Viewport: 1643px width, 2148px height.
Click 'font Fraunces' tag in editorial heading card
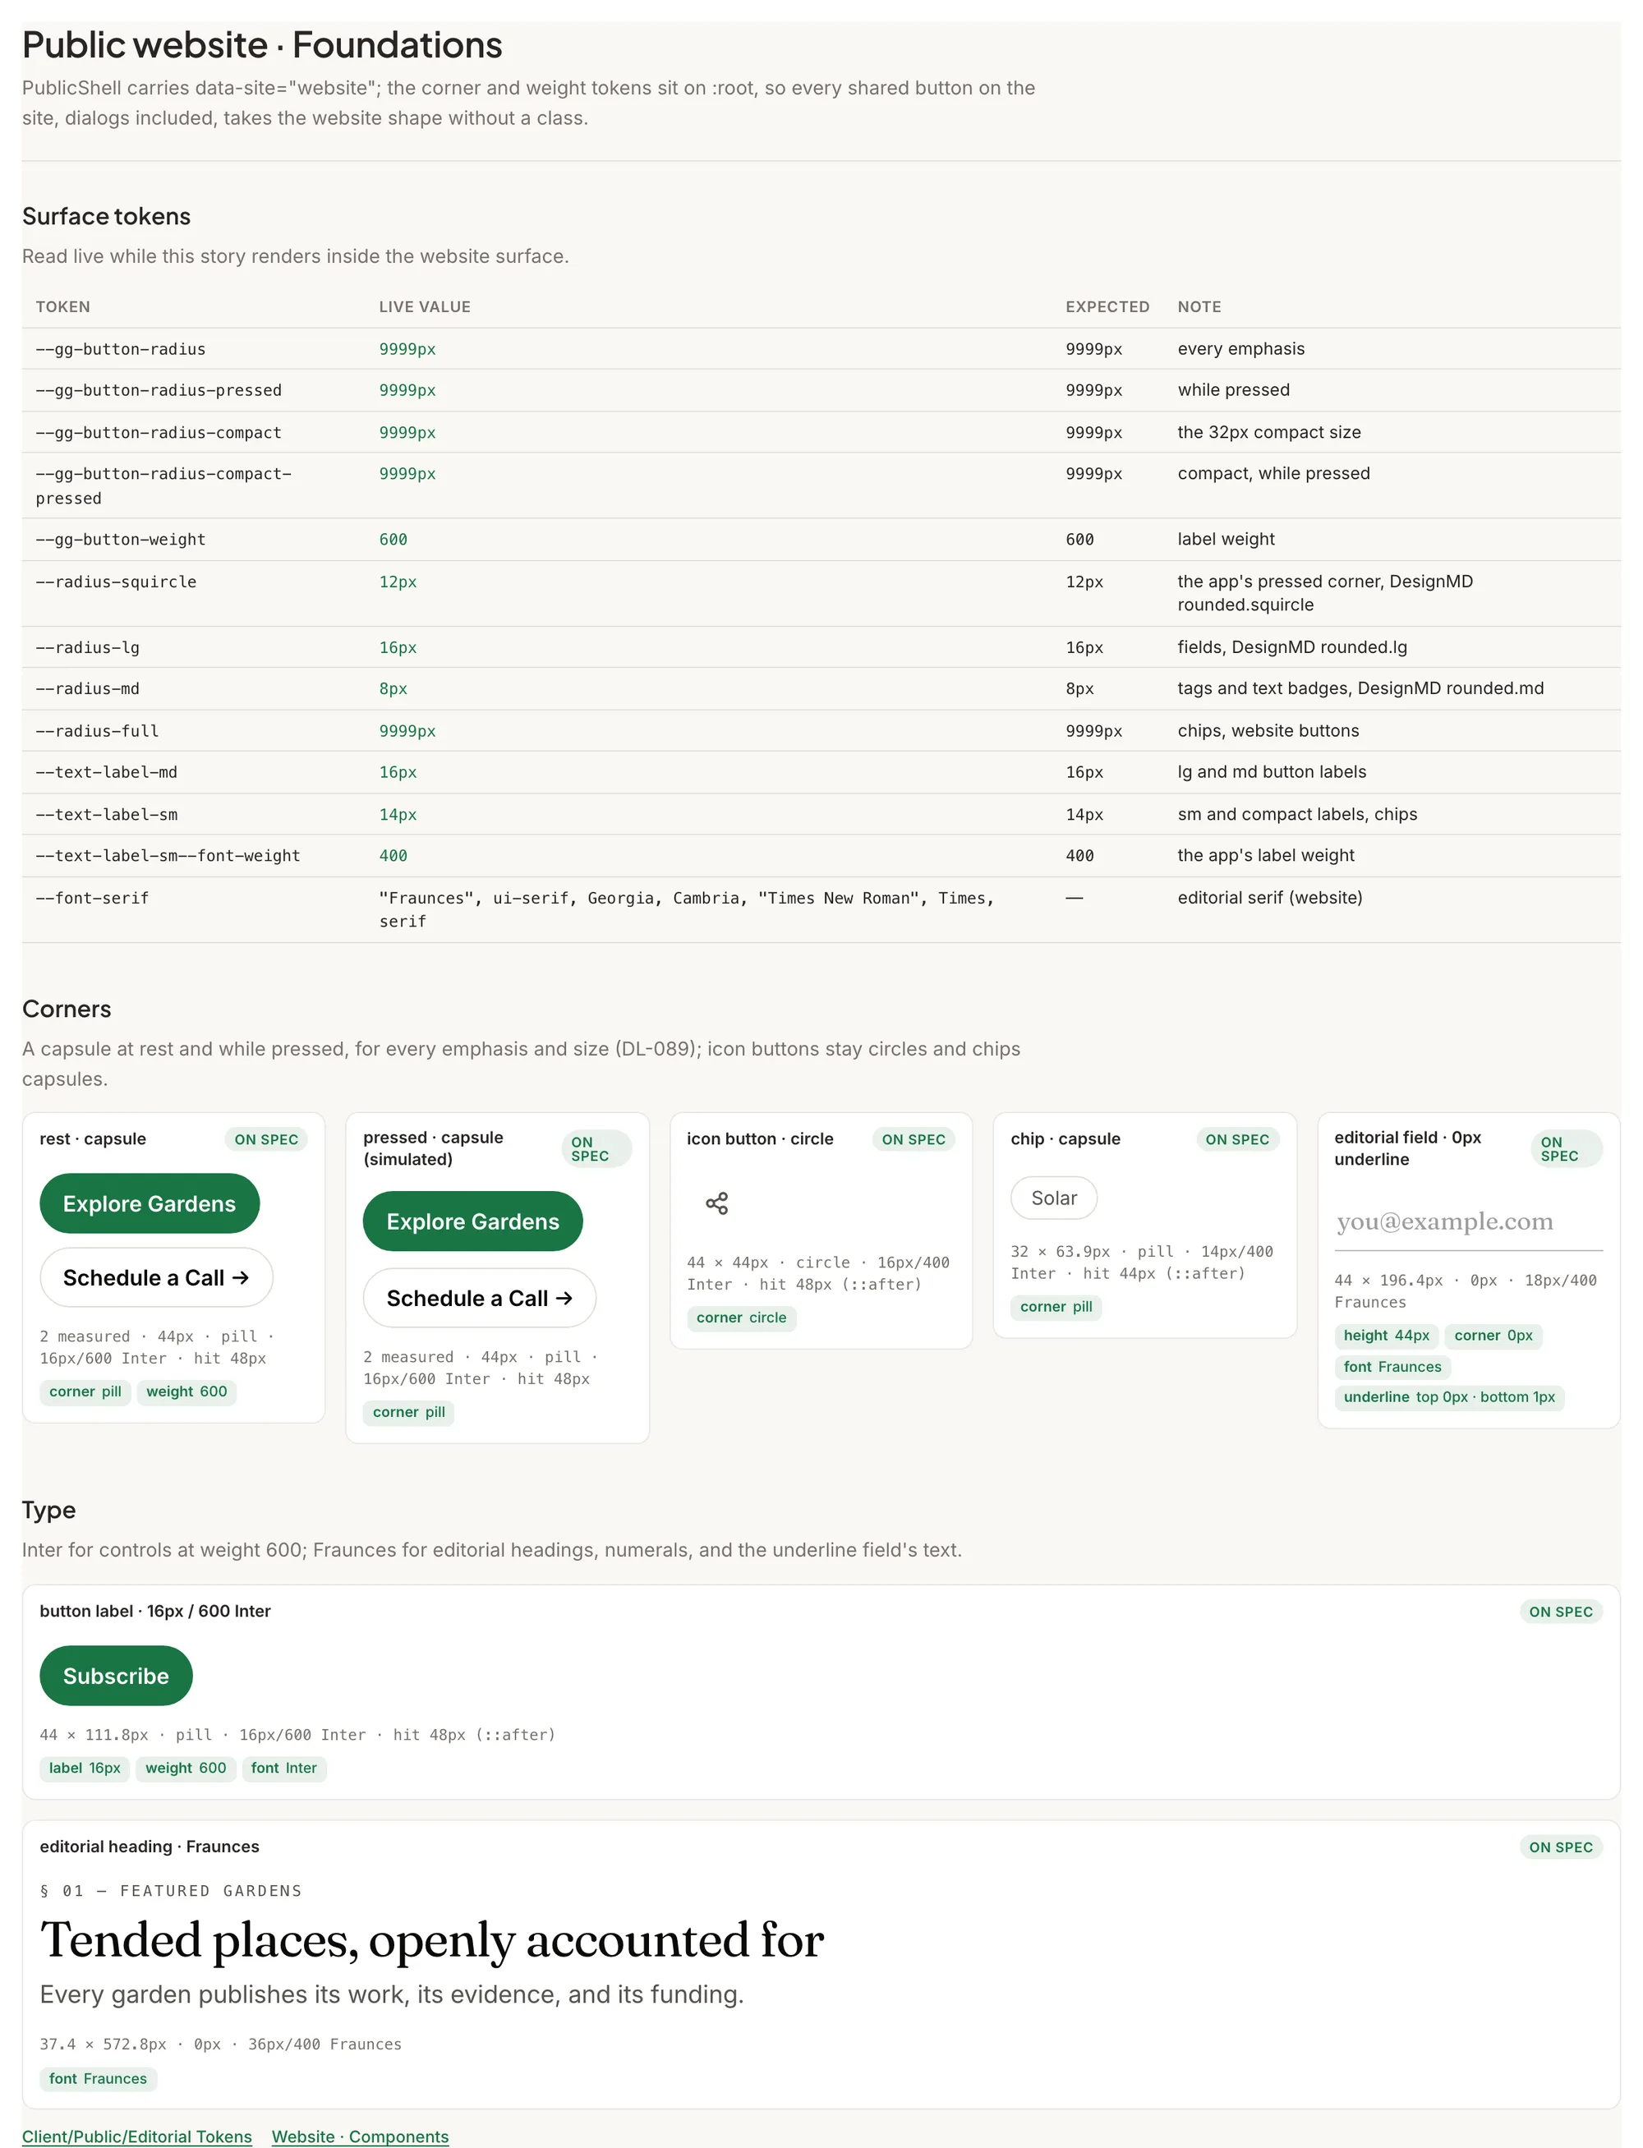click(x=98, y=2078)
